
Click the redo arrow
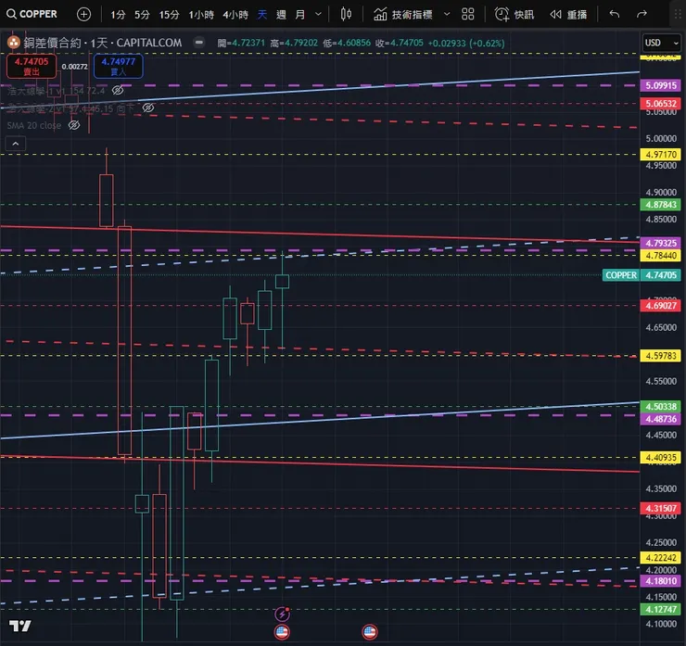click(642, 15)
